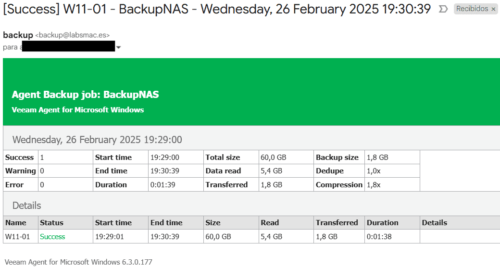Select the Compression value 1,8x
The image size is (500, 267).
click(373, 185)
